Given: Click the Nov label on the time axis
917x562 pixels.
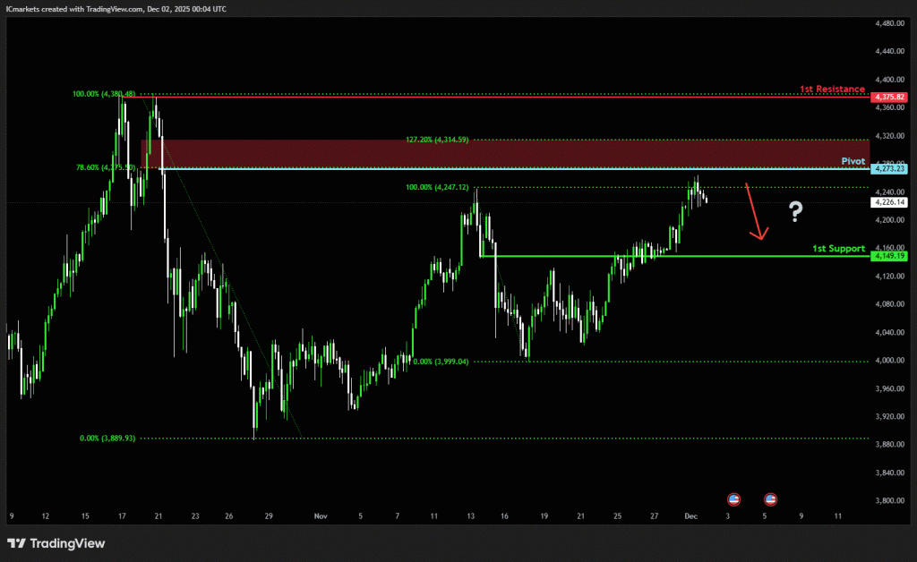Looking at the screenshot, I should click(x=322, y=516).
